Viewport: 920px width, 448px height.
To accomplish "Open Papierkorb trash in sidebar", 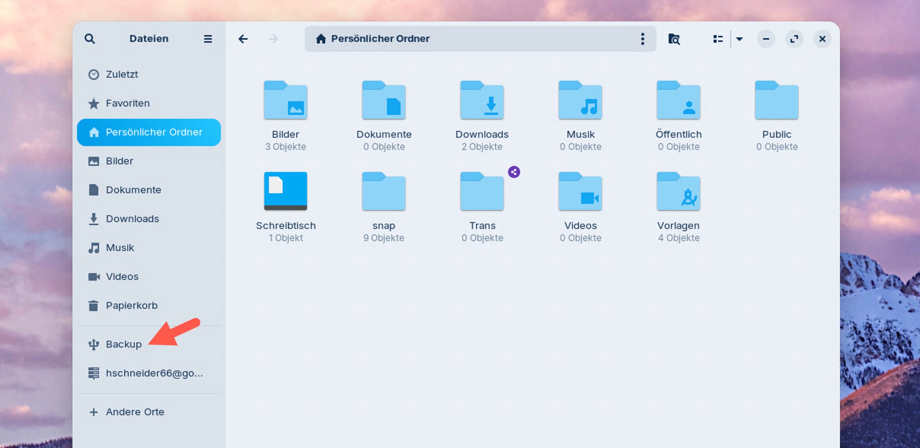I will point(131,306).
